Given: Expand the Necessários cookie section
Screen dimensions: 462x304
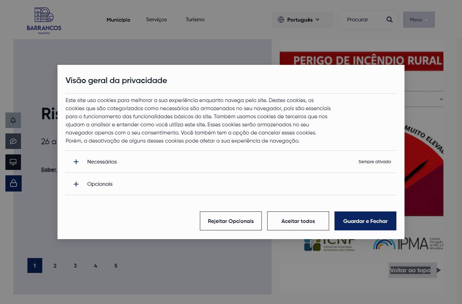Looking at the screenshot, I should [x=231, y=162].
